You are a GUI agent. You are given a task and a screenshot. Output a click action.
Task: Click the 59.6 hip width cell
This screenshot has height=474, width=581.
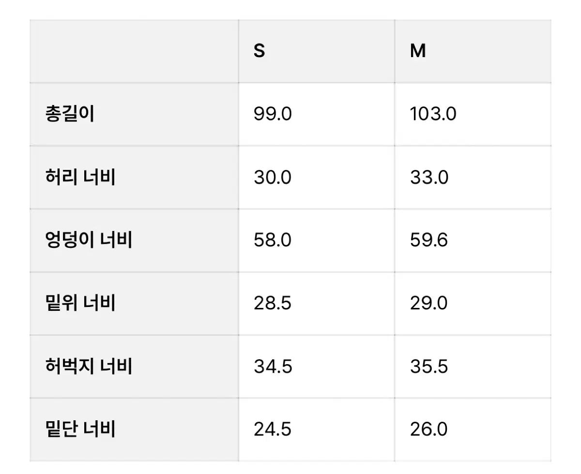429,241
